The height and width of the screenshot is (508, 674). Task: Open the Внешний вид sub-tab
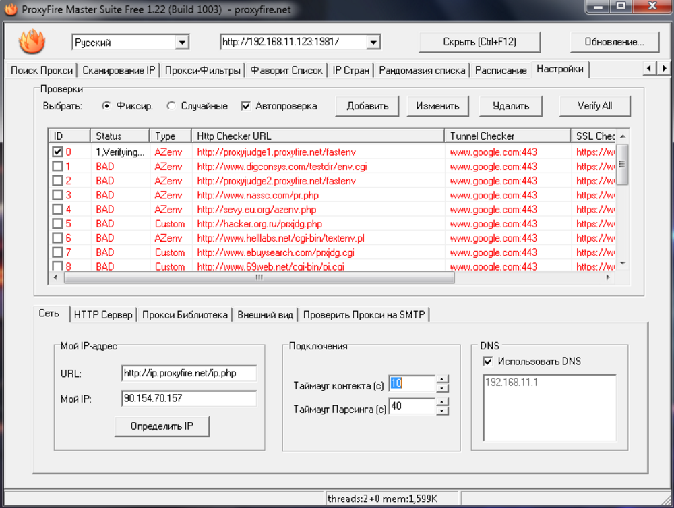pyautogui.click(x=265, y=315)
